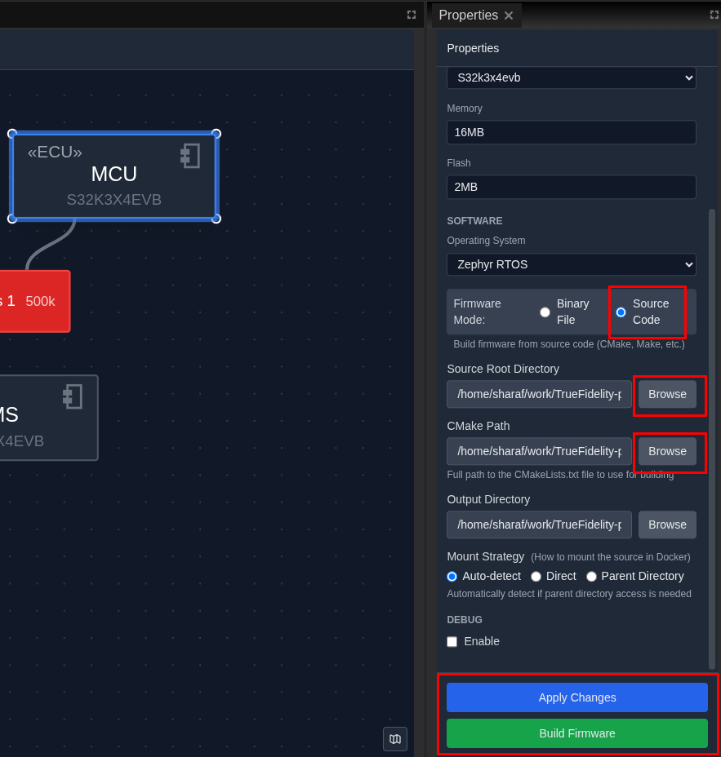
Task: Choose Parent Directory mount strategy
Action: 591,577
